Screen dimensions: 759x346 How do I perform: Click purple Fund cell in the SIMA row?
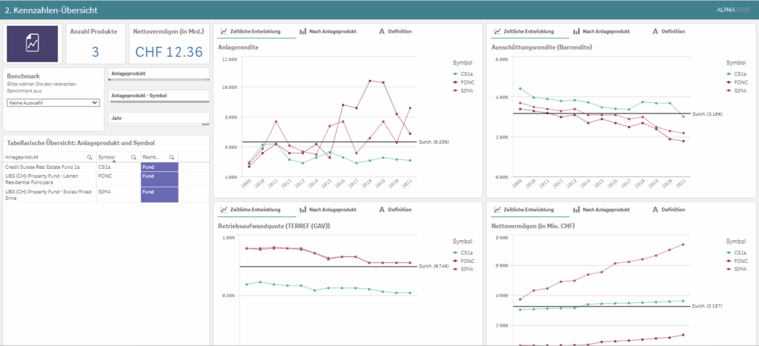tap(159, 193)
